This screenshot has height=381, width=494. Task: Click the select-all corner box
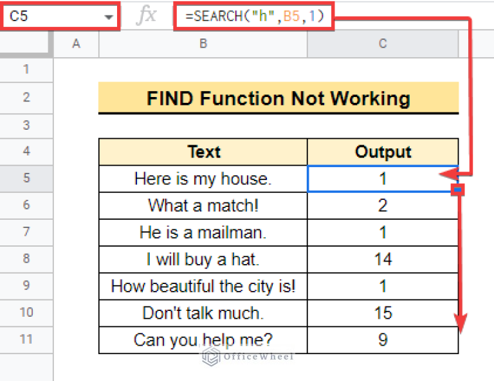tap(26, 43)
